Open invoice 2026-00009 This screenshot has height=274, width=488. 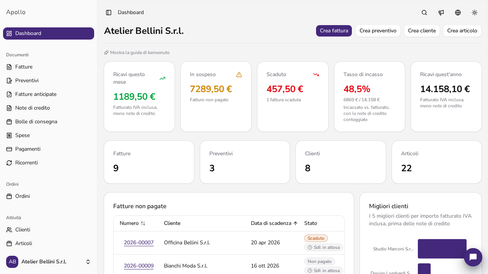coord(139,266)
